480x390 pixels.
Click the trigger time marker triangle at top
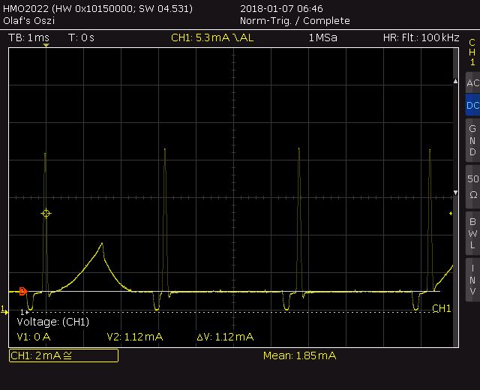46,45
